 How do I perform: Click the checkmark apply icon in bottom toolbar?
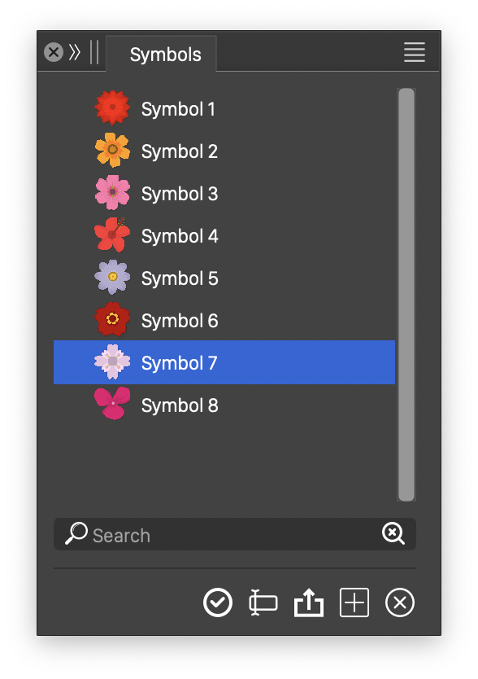pyautogui.click(x=218, y=602)
